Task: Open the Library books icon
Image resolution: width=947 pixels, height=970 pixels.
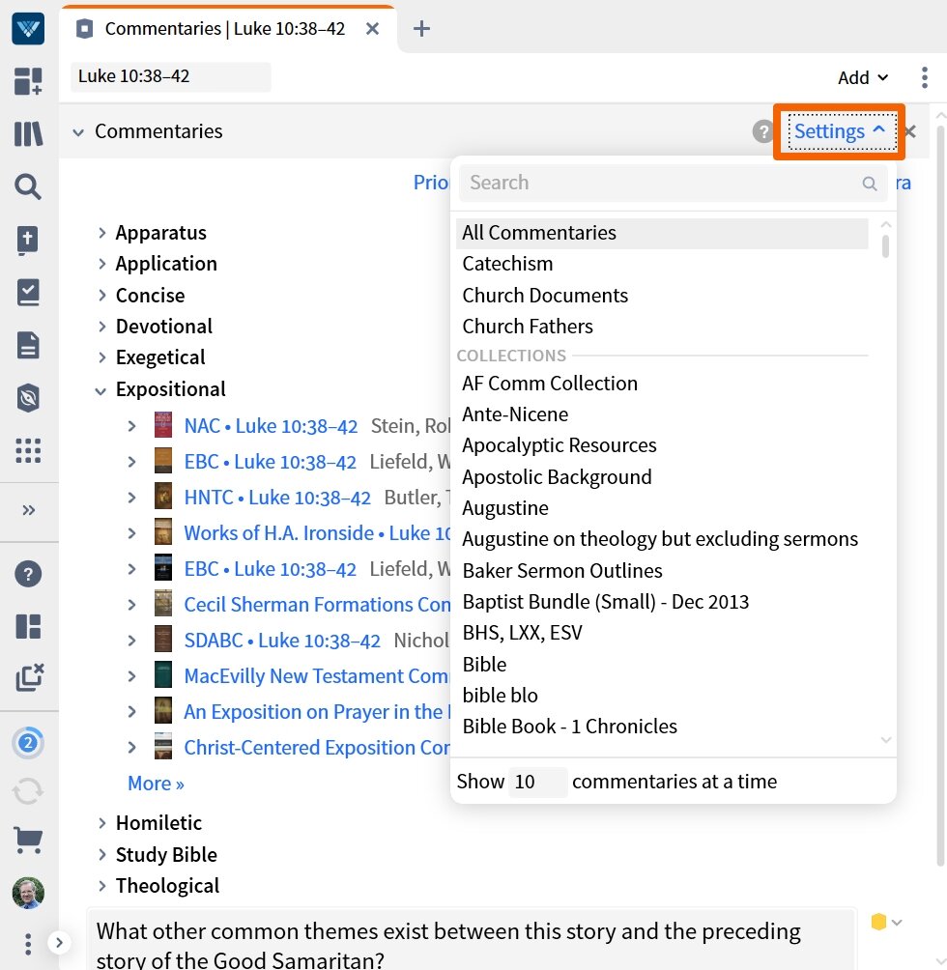Action: (28, 133)
